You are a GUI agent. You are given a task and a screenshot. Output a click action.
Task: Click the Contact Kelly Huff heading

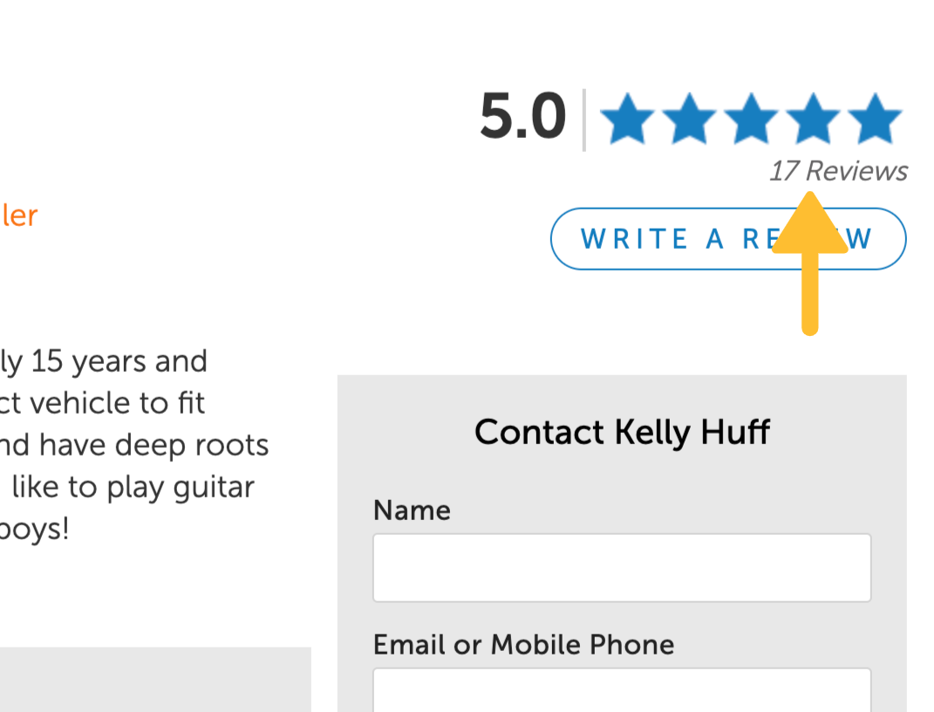tap(622, 432)
